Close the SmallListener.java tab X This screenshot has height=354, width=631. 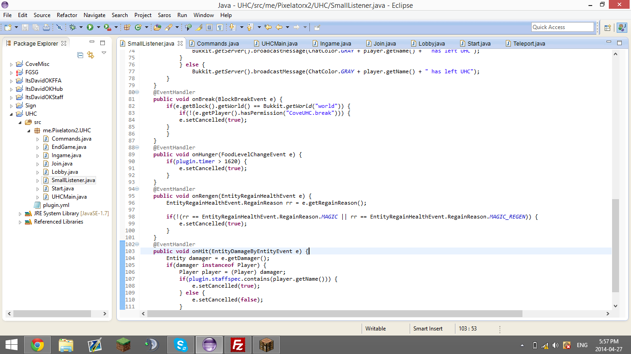[x=180, y=43]
